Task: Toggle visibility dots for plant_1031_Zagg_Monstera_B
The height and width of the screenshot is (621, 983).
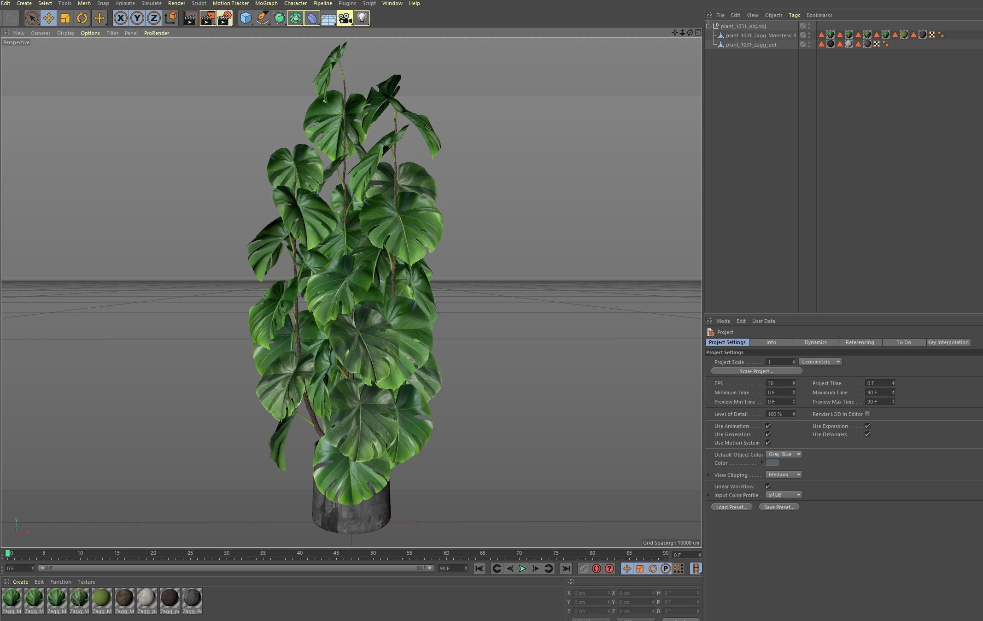Action: [x=809, y=35]
